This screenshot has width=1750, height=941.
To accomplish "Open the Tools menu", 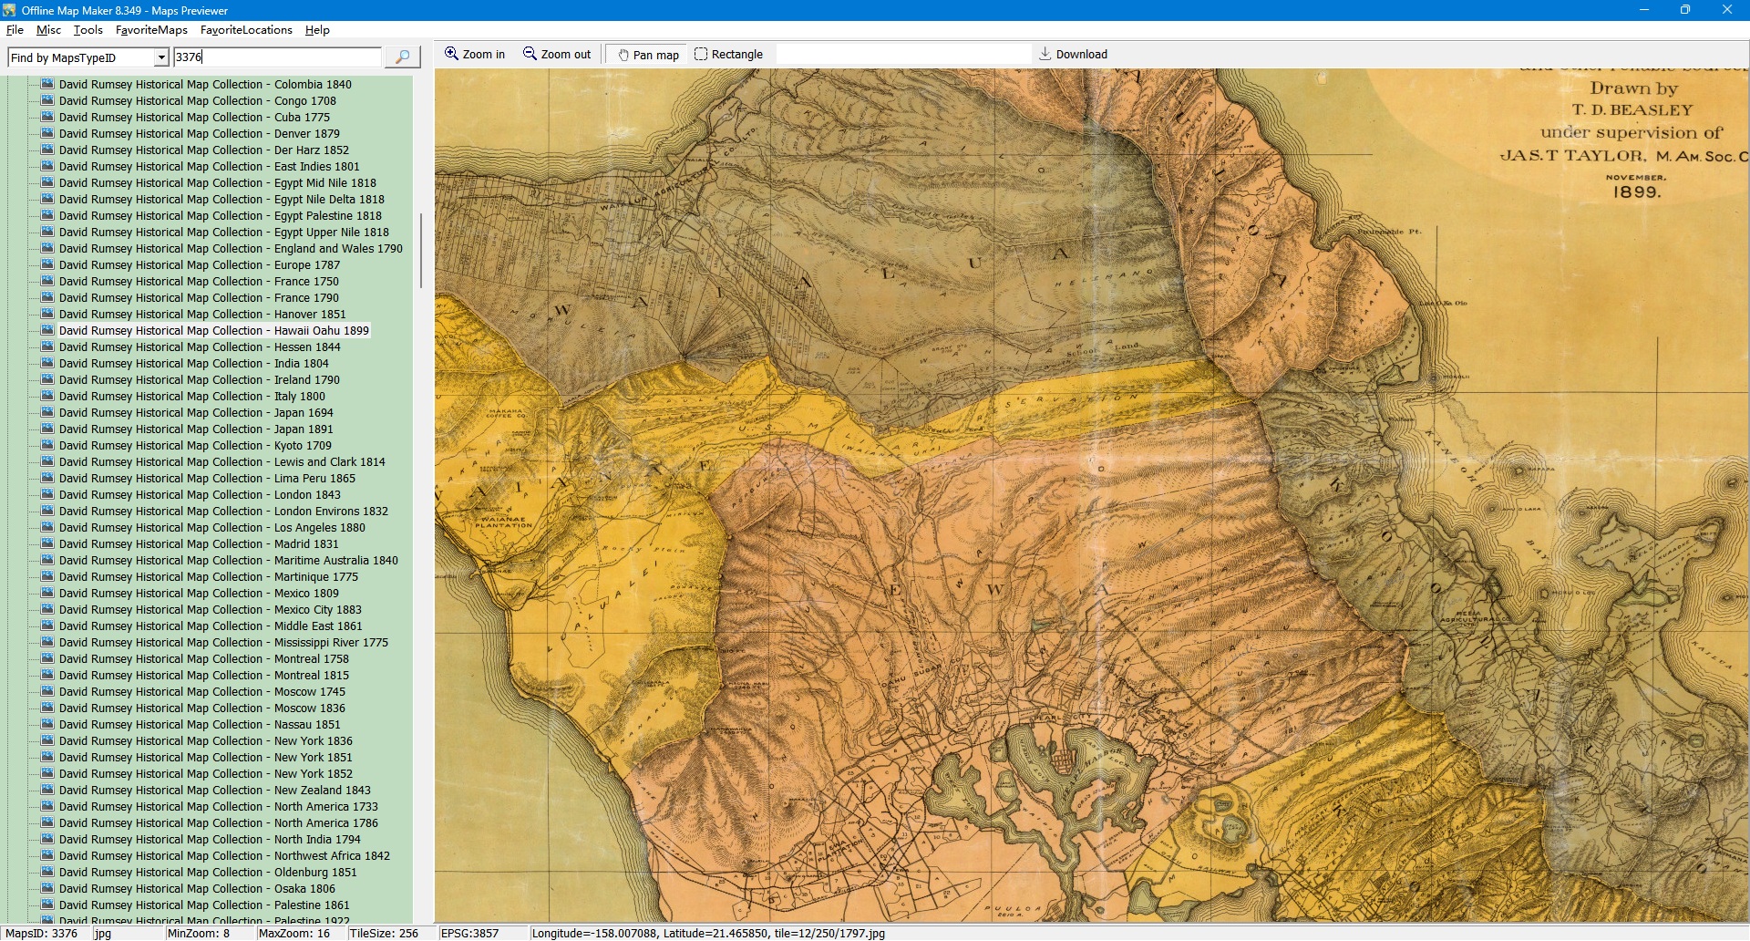I will point(87,30).
